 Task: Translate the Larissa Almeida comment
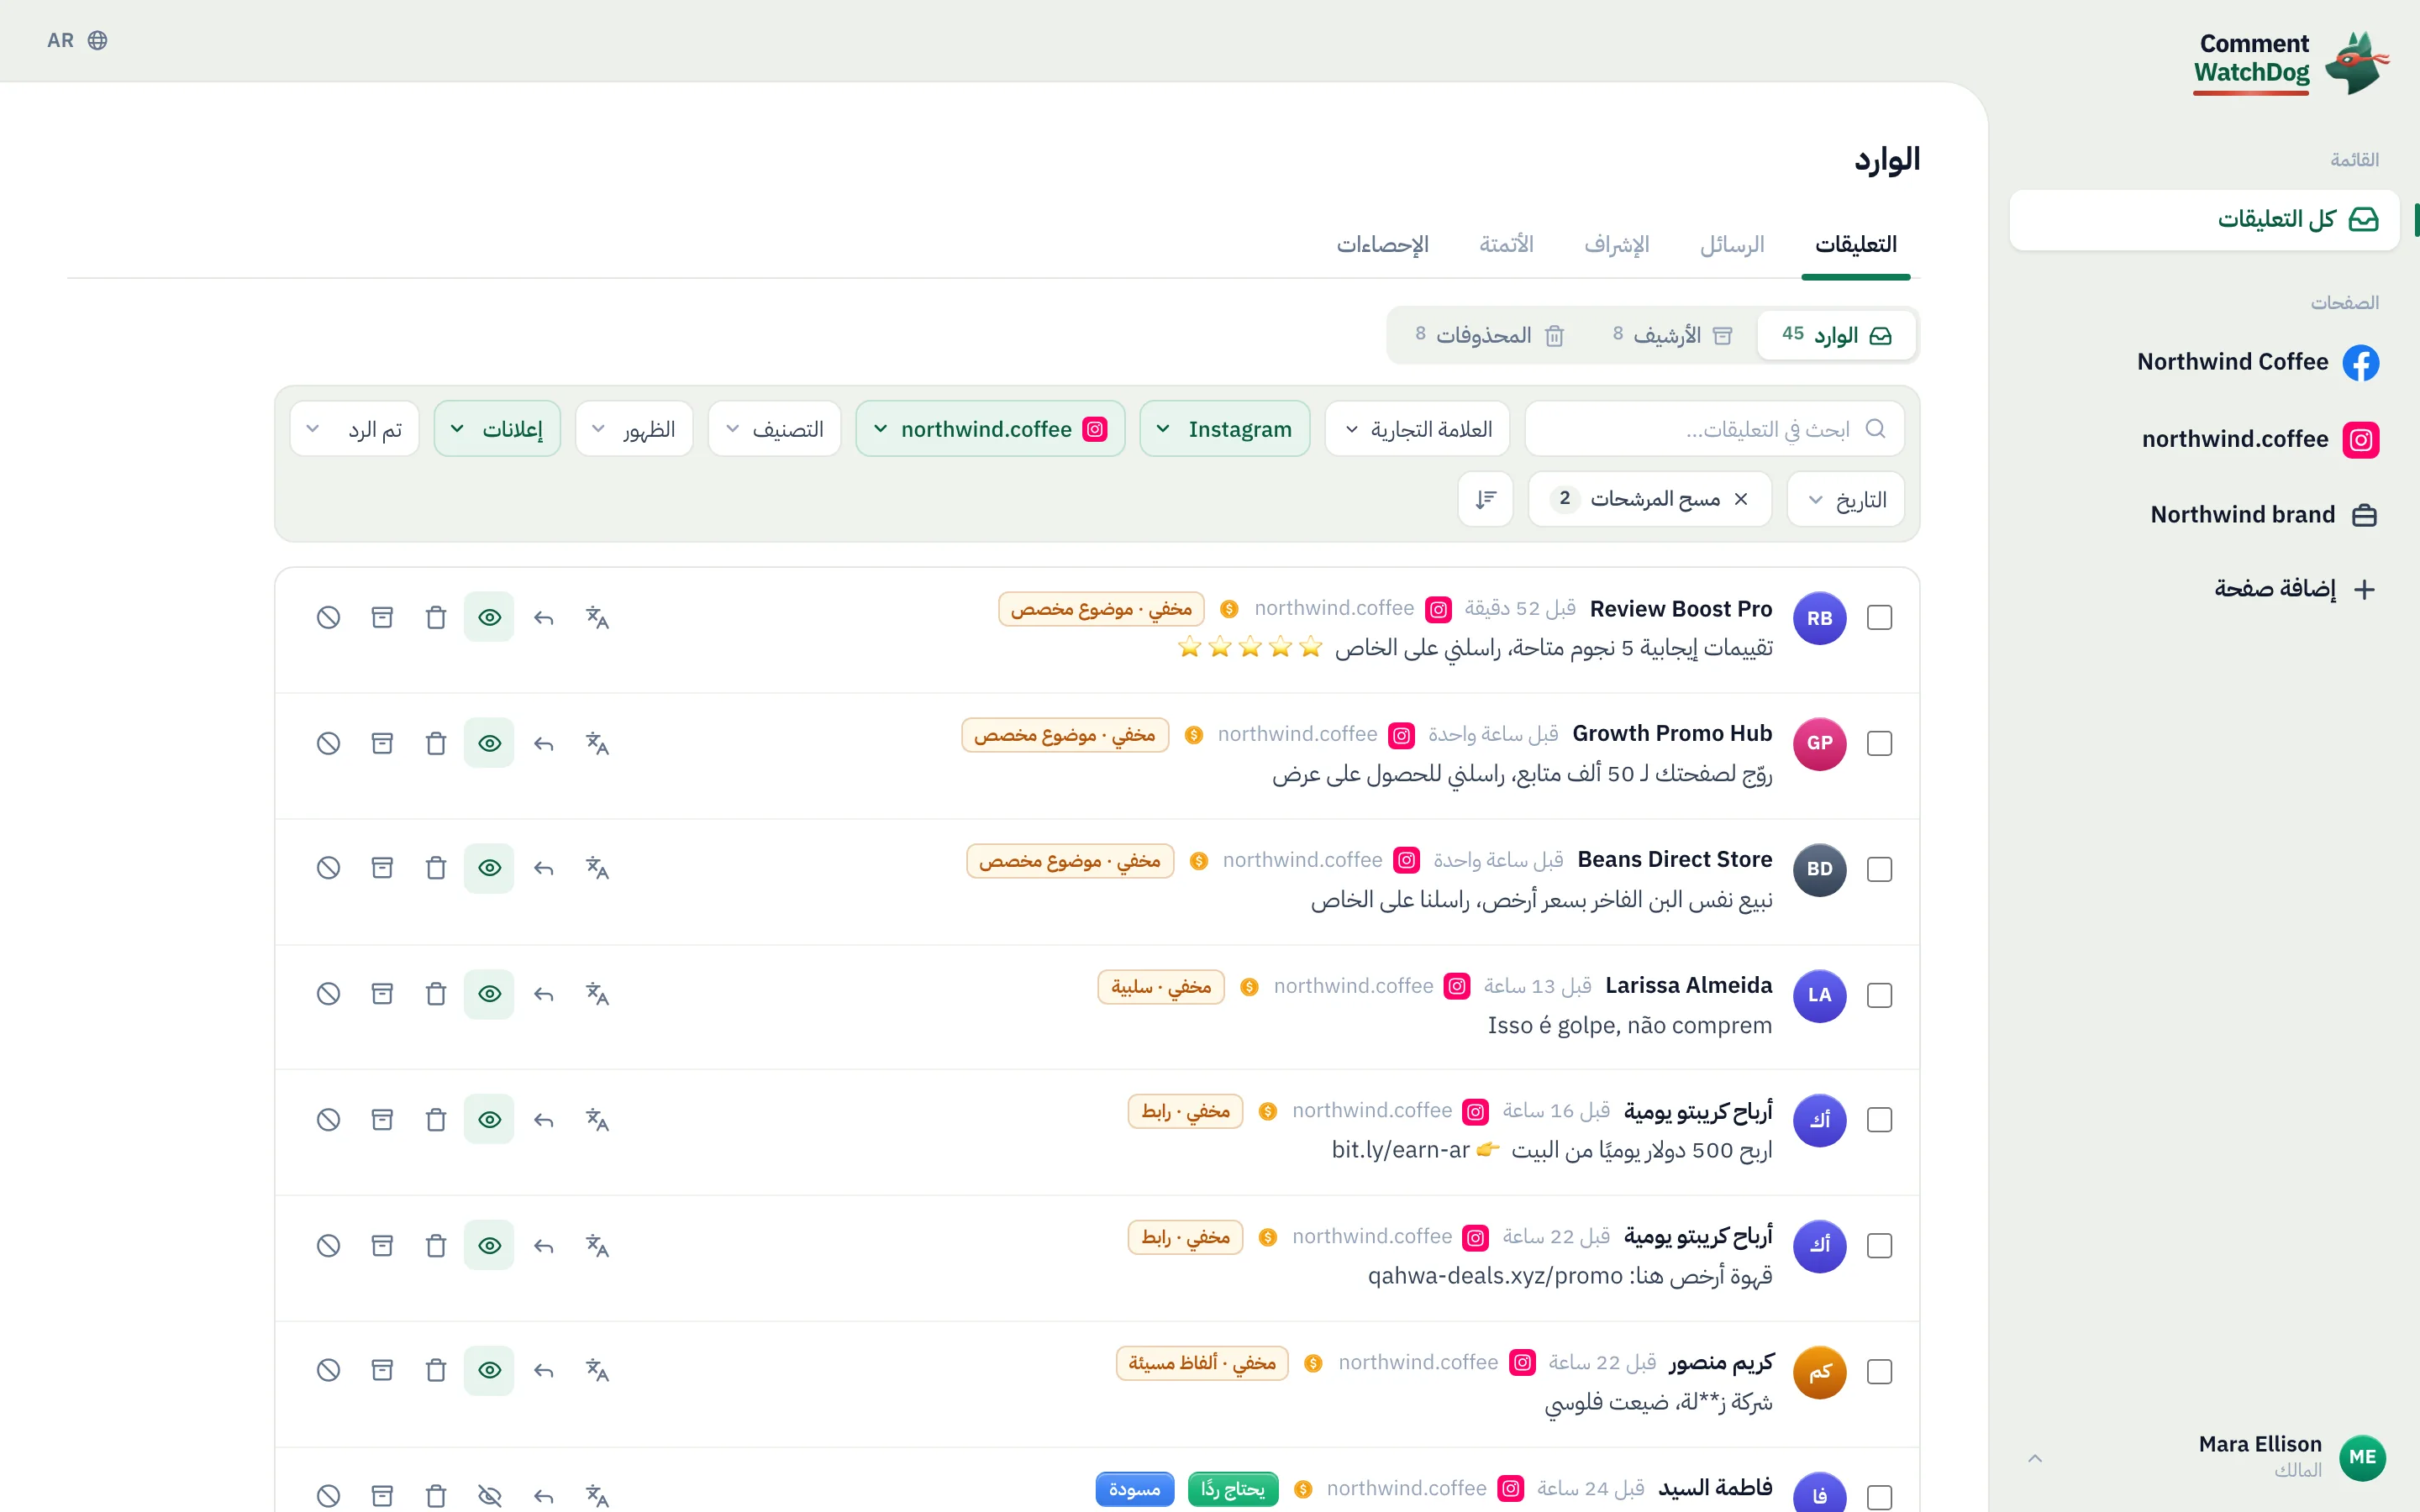[597, 994]
